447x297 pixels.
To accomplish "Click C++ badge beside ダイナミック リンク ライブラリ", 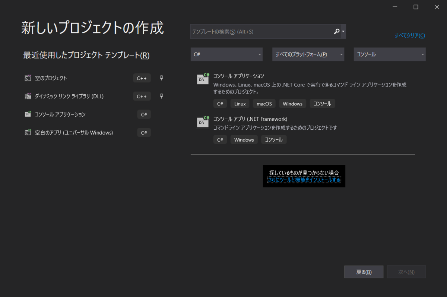I will 142,96.
